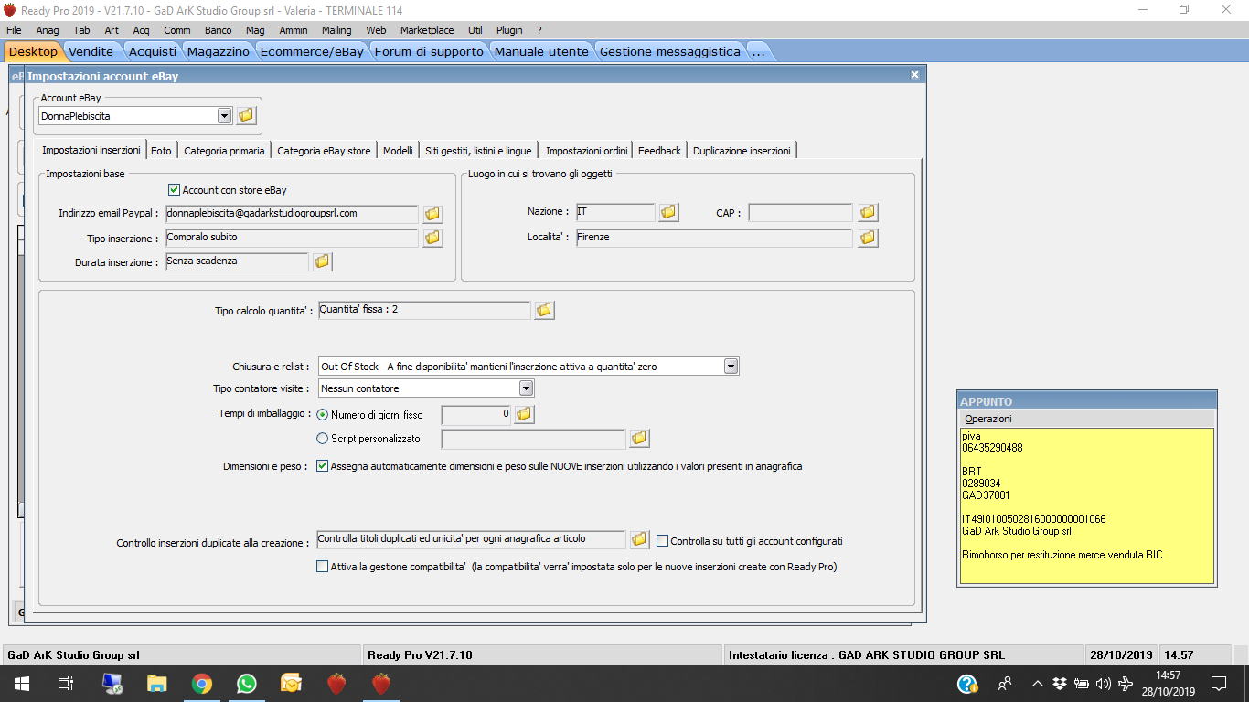Click Operazioni in APPUNTO note
1249x702 pixels.
click(988, 419)
